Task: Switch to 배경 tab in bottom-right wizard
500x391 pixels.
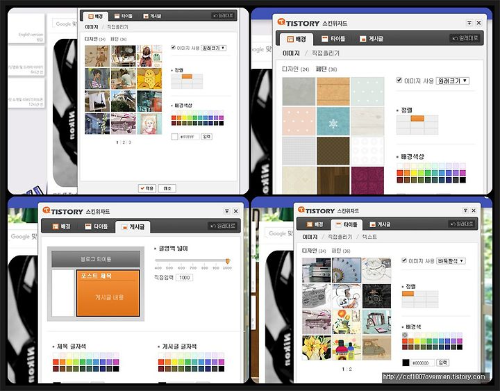Action: coord(315,224)
